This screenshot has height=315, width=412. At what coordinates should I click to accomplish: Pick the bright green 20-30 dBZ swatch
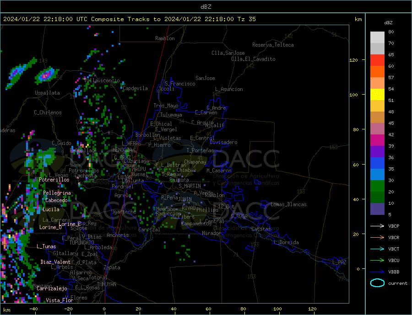[377, 186]
